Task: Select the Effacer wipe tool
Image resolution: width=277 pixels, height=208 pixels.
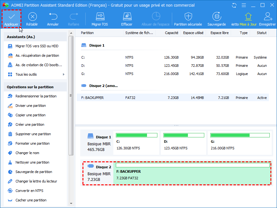Action: (x=127, y=17)
